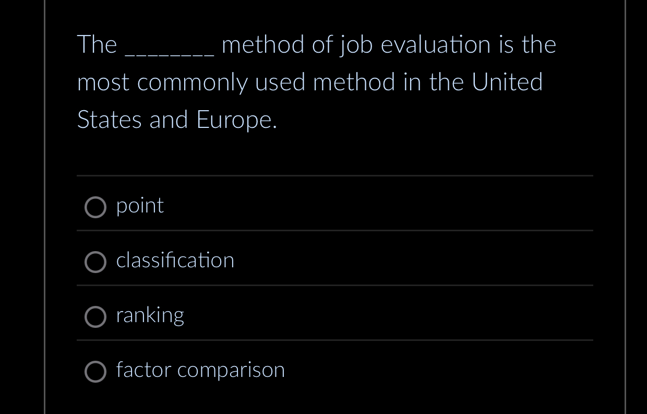
Task: Select the 'factor comparison' radio button
Action: pos(95,372)
